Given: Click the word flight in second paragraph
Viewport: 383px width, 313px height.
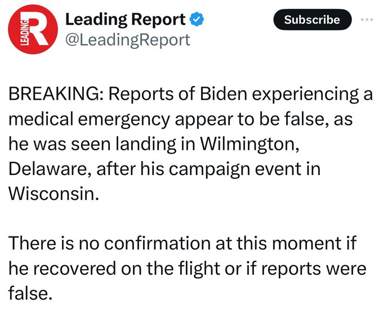Looking at the screenshot, I should (x=199, y=269).
